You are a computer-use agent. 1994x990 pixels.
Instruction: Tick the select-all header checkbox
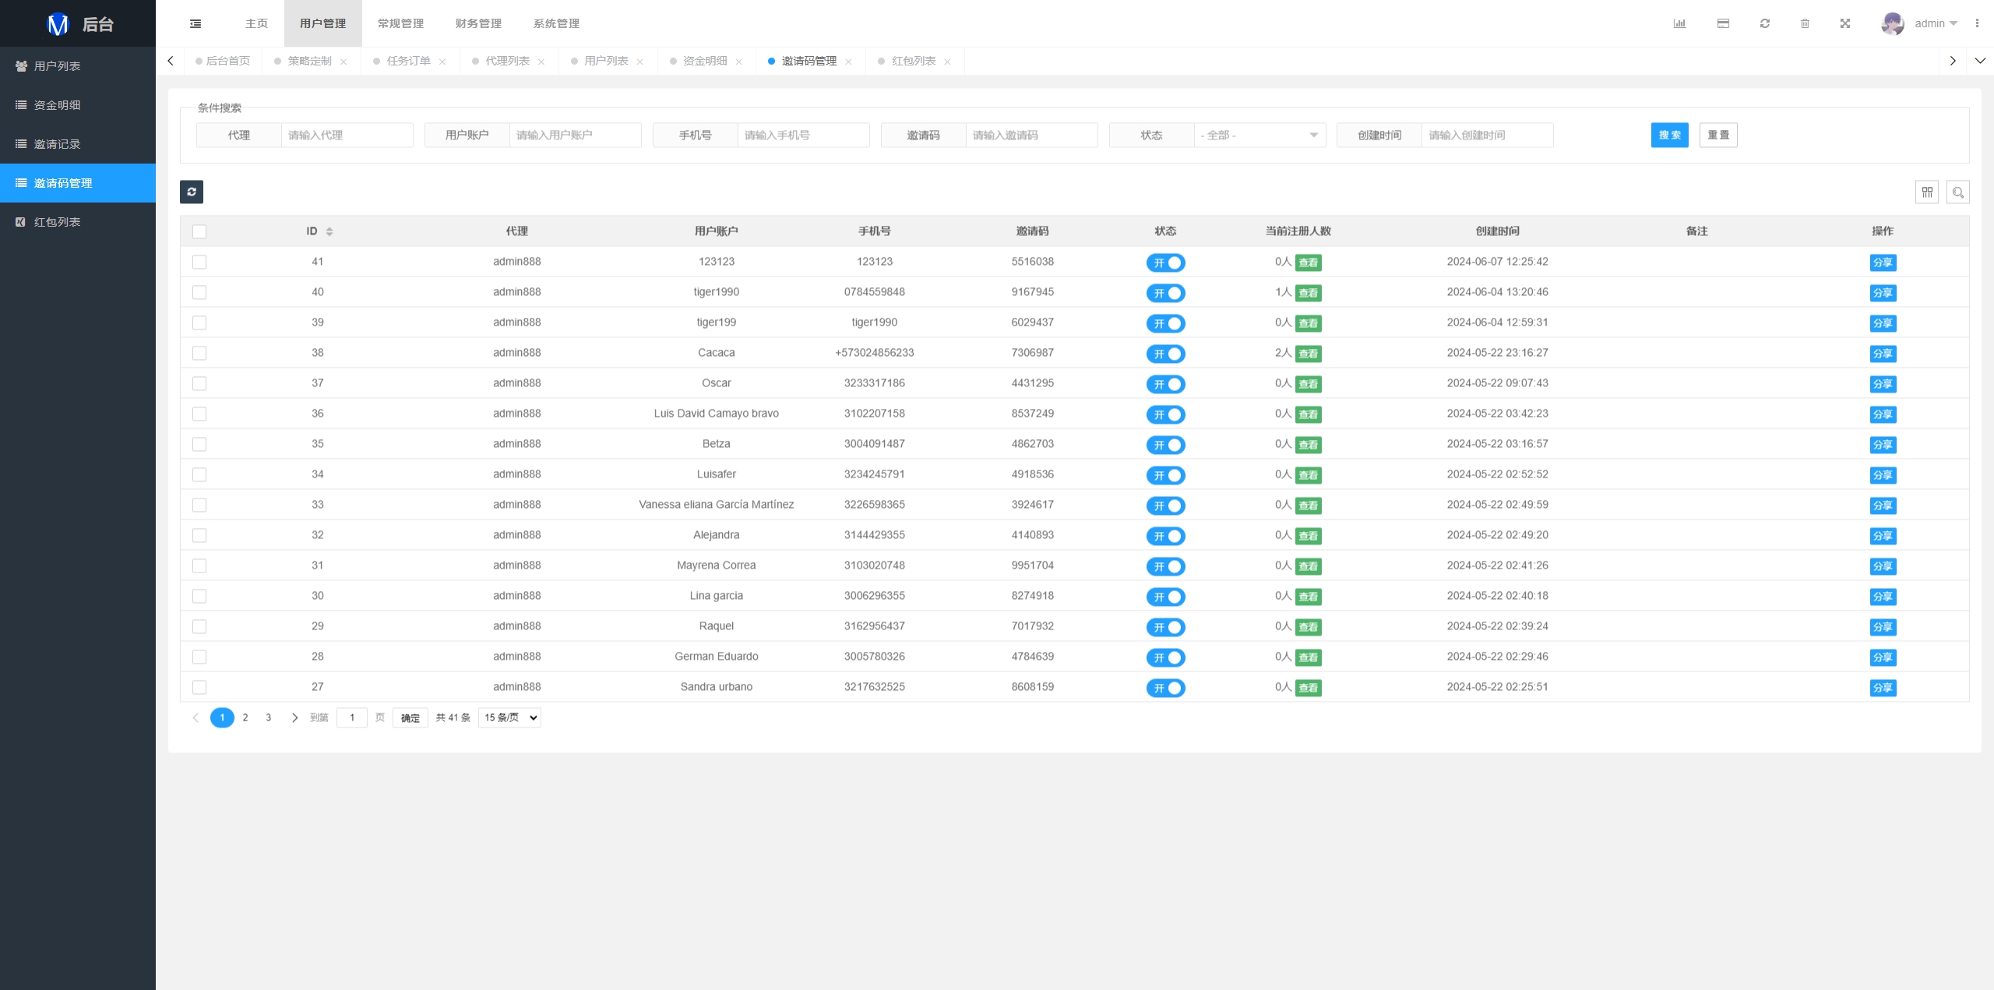pos(199,231)
